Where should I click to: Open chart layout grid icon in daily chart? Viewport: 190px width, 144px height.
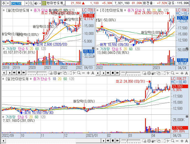[144, 141]
